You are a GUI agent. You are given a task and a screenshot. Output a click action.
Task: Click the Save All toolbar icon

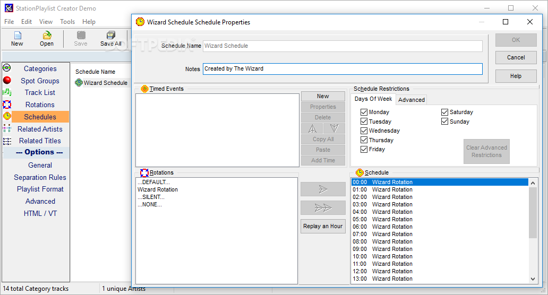[111, 35]
